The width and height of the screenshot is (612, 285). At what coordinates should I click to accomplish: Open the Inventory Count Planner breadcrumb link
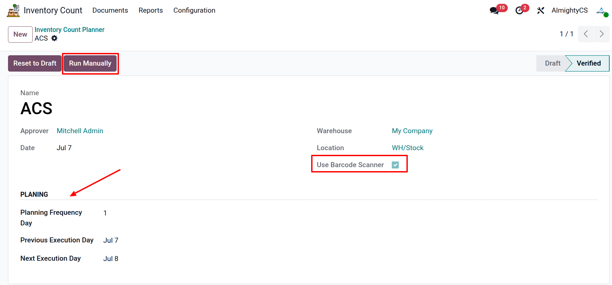click(69, 30)
